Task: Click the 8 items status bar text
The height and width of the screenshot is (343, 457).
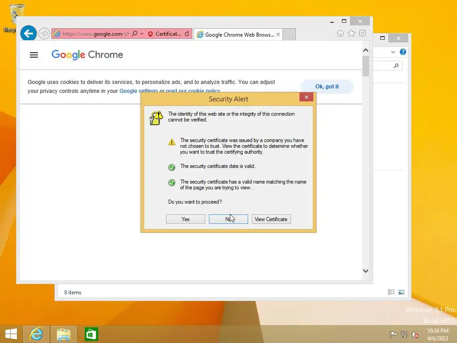Action: 73,292
